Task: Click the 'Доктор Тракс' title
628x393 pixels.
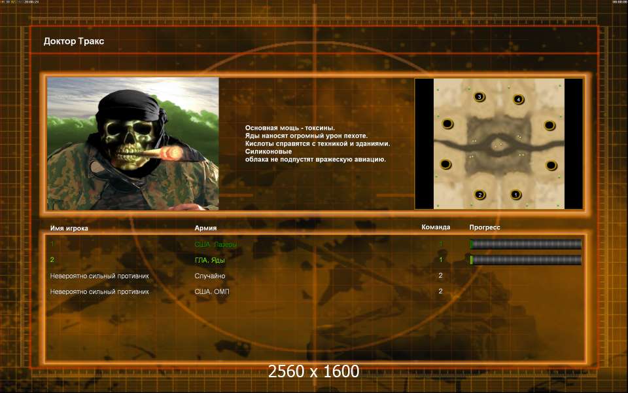Action: click(74, 41)
